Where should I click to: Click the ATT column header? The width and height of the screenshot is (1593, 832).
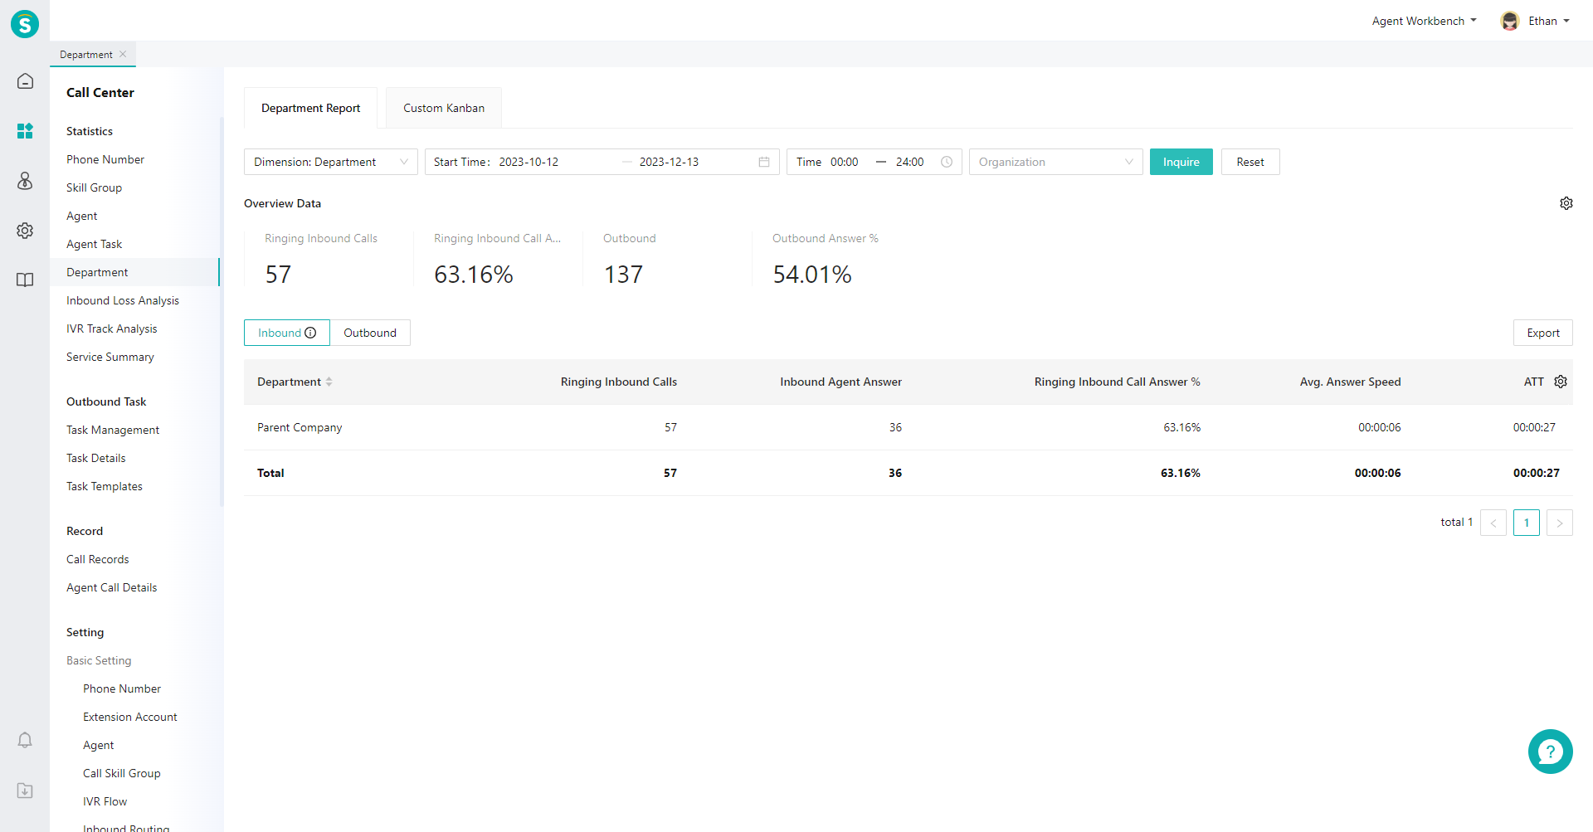pyautogui.click(x=1533, y=382)
